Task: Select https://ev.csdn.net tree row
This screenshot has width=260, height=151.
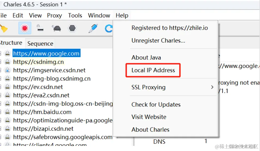Action: (38, 87)
